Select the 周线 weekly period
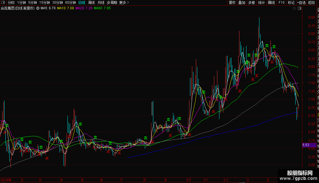Screen dimensions: 319x183 click(91, 3)
